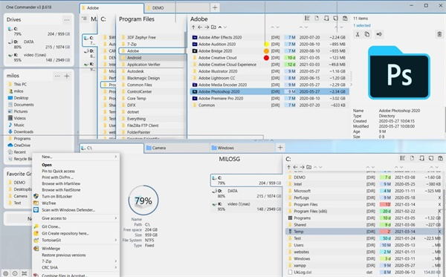This screenshot has height=277, width=446.
Task: Switch Adobe pane to columns view icon
Action: coord(307,19)
